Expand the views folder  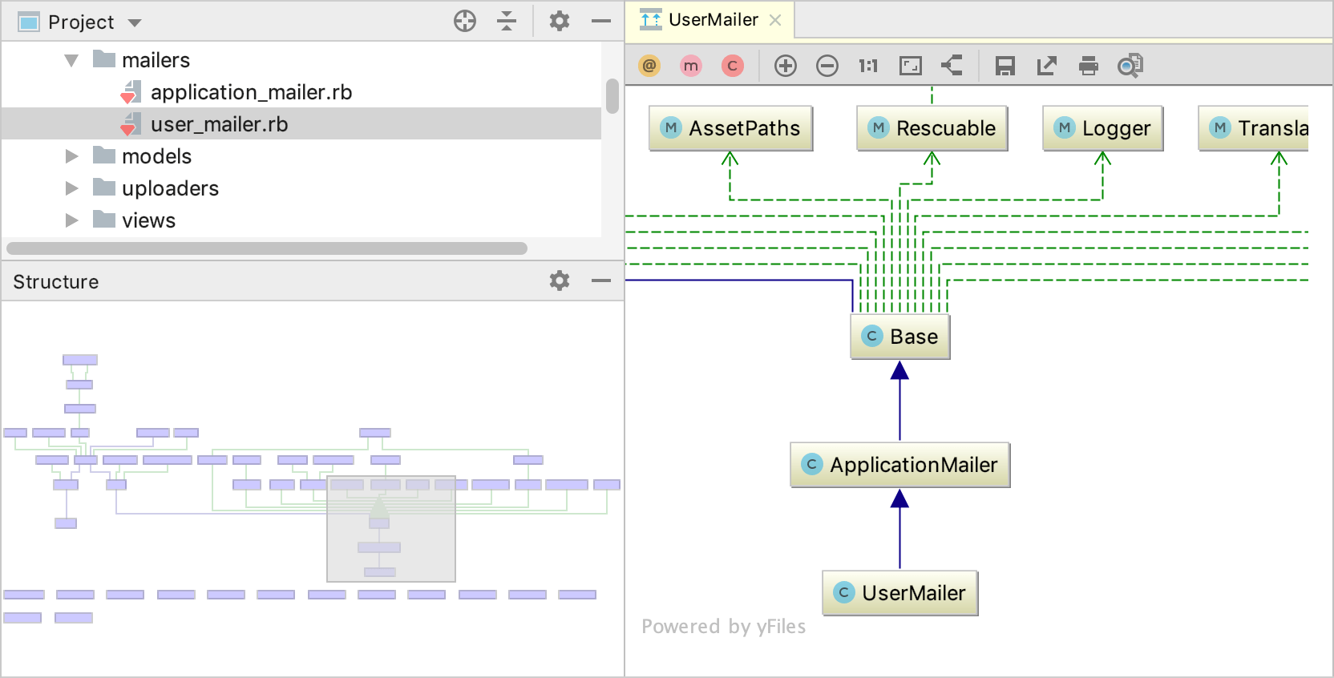click(71, 220)
